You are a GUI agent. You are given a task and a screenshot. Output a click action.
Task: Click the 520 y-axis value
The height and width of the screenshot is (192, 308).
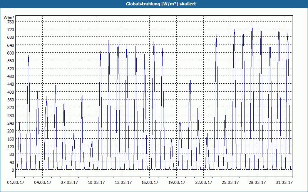pyautogui.click(x=11, y=69)
